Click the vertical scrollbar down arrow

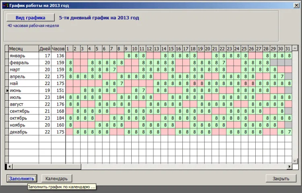295,161
